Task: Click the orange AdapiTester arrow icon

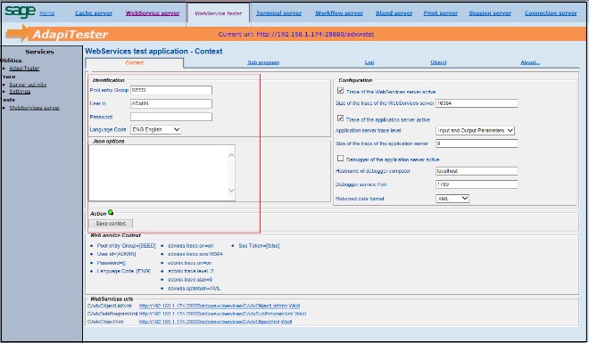Action: click(x=17, y=33)
